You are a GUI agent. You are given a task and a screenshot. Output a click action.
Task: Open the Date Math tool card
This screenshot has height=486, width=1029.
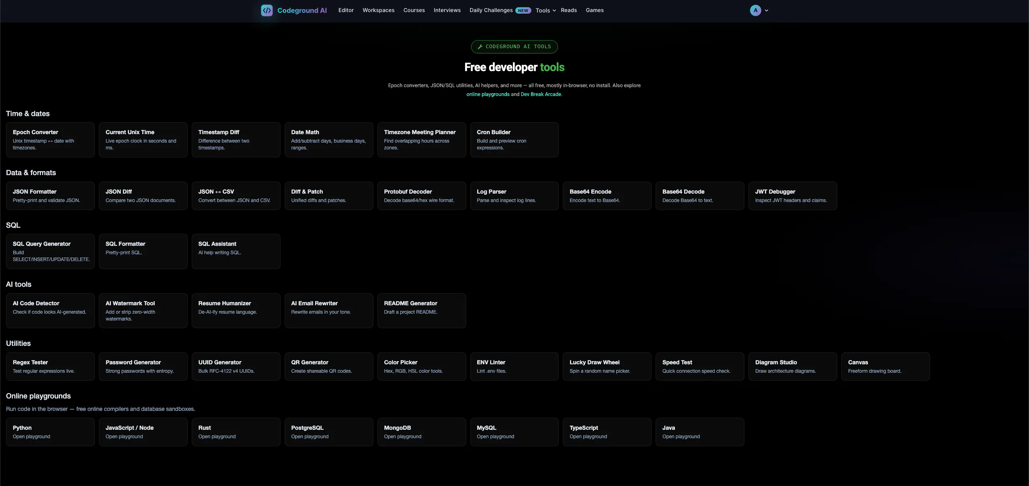click(x=329, y=140)
